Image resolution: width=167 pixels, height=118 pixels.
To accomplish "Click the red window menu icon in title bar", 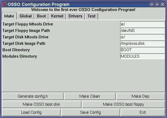I will [4, 4].
